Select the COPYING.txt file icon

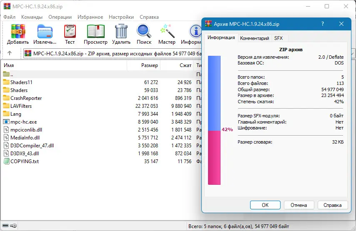click(6, 161)
